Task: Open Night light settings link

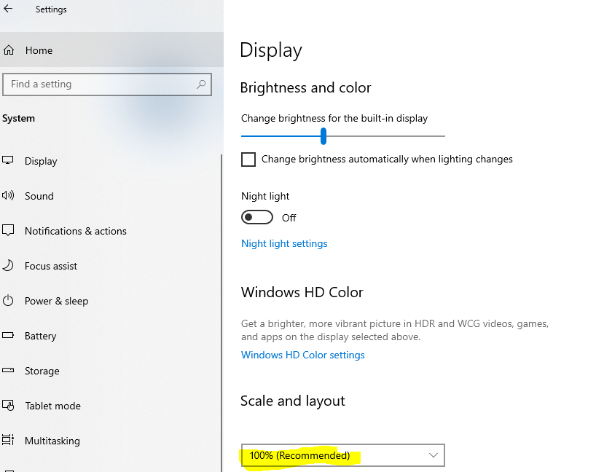Action: 284,244
